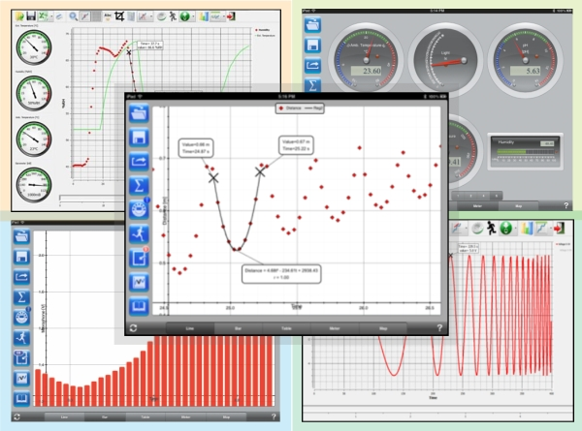Go to page 2 in the gauges dashboard
Image resolution: width=582 pixels, height=431 pixels.
(x=470, y=196)
